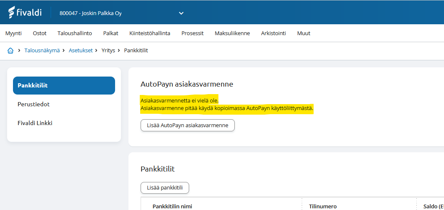
Task: Open the Ostot menu
Action: 40,33
